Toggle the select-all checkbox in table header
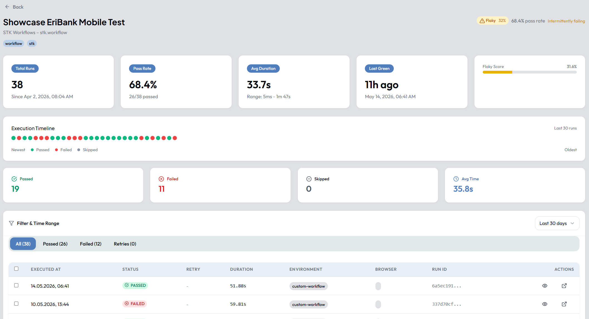 click(16, 269)
